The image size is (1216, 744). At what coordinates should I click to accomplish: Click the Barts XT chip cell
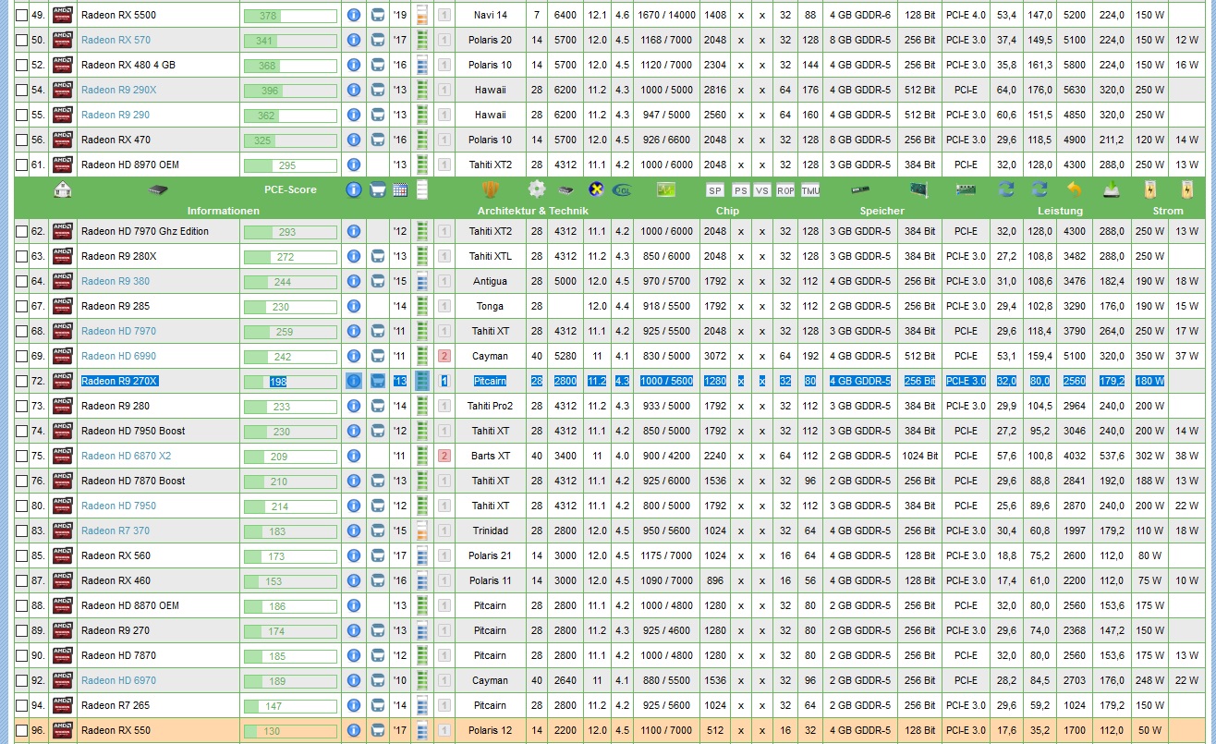pyautogui.click(x=490, y=456)
